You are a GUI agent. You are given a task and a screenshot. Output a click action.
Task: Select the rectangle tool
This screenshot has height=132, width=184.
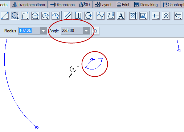[x=78, y=16]
